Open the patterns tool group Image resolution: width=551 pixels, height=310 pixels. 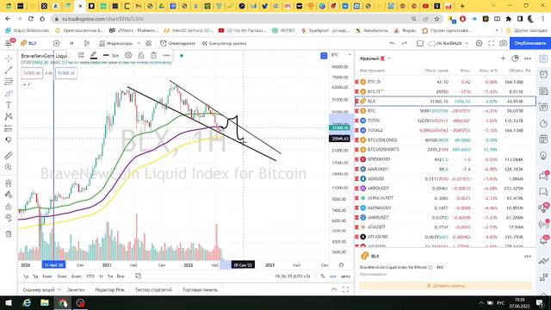point(9,116)
